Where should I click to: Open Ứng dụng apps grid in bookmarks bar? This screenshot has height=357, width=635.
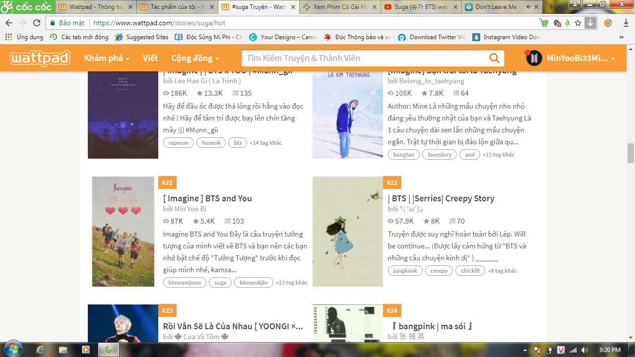(x=24, y=37)
